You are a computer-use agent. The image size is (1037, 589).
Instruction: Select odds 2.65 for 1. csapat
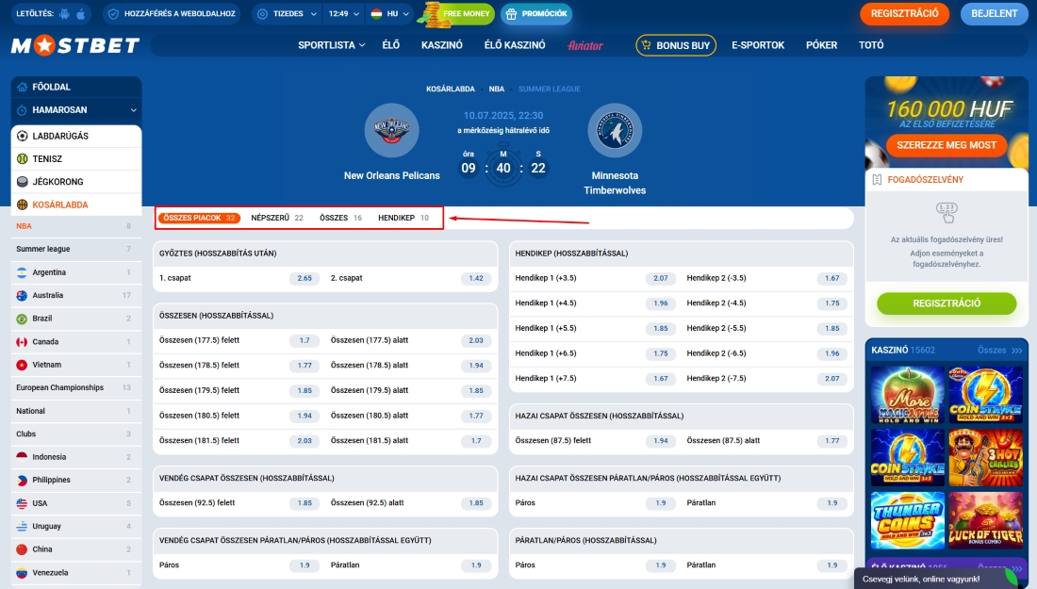click(305, 278)
